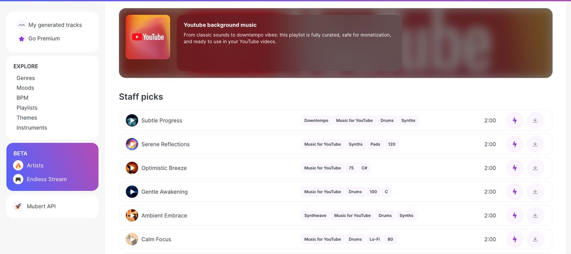Open Playlists in the Explore menu
Image resolution: width=571 pixels, height=254 pixels.
(27, 108)
